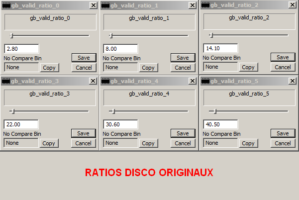Click Copy in gb_valid_ratio_2 panel
The image size is (299, 200).
click(248, 67)
